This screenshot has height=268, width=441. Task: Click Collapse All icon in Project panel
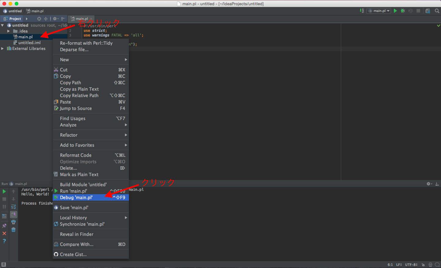coord(46,19)
